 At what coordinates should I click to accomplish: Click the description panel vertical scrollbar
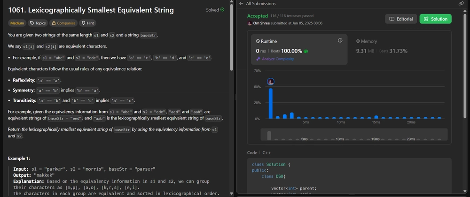click(231, 38)
